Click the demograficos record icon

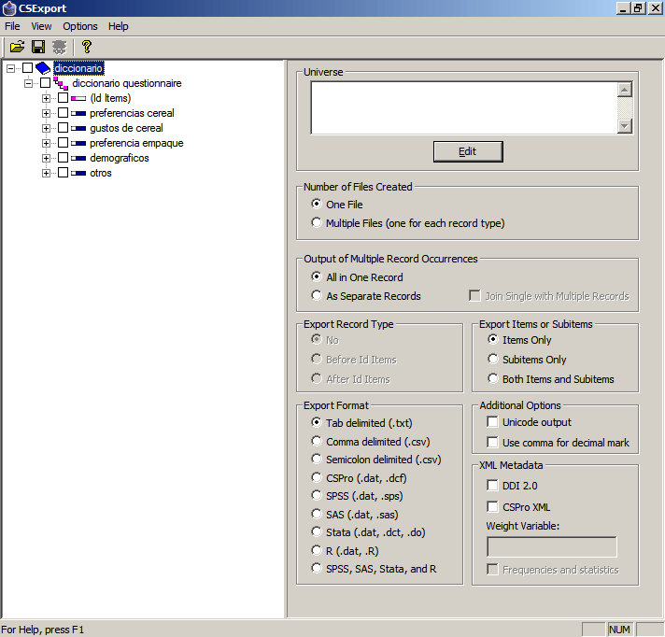pos(78,158)
